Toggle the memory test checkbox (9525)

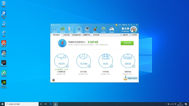111,66
